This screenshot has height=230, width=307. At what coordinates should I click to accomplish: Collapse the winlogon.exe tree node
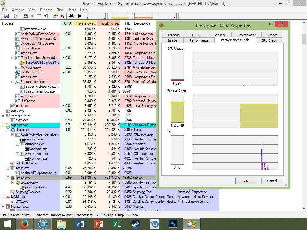(x=3, y=115)
